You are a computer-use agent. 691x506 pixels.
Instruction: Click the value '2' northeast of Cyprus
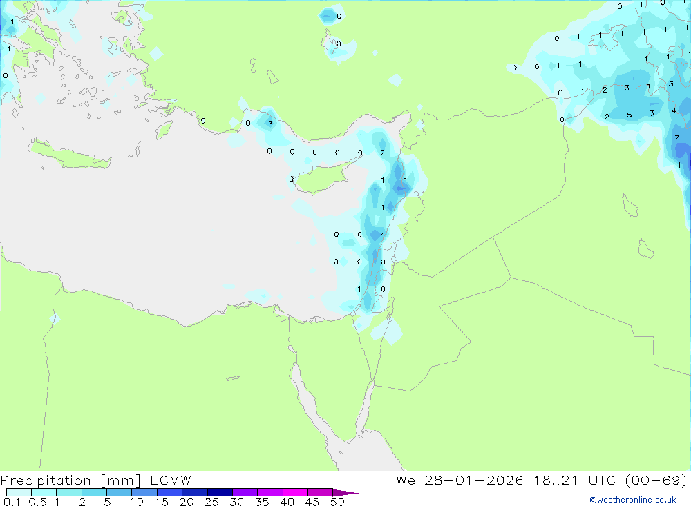[383, 153]
